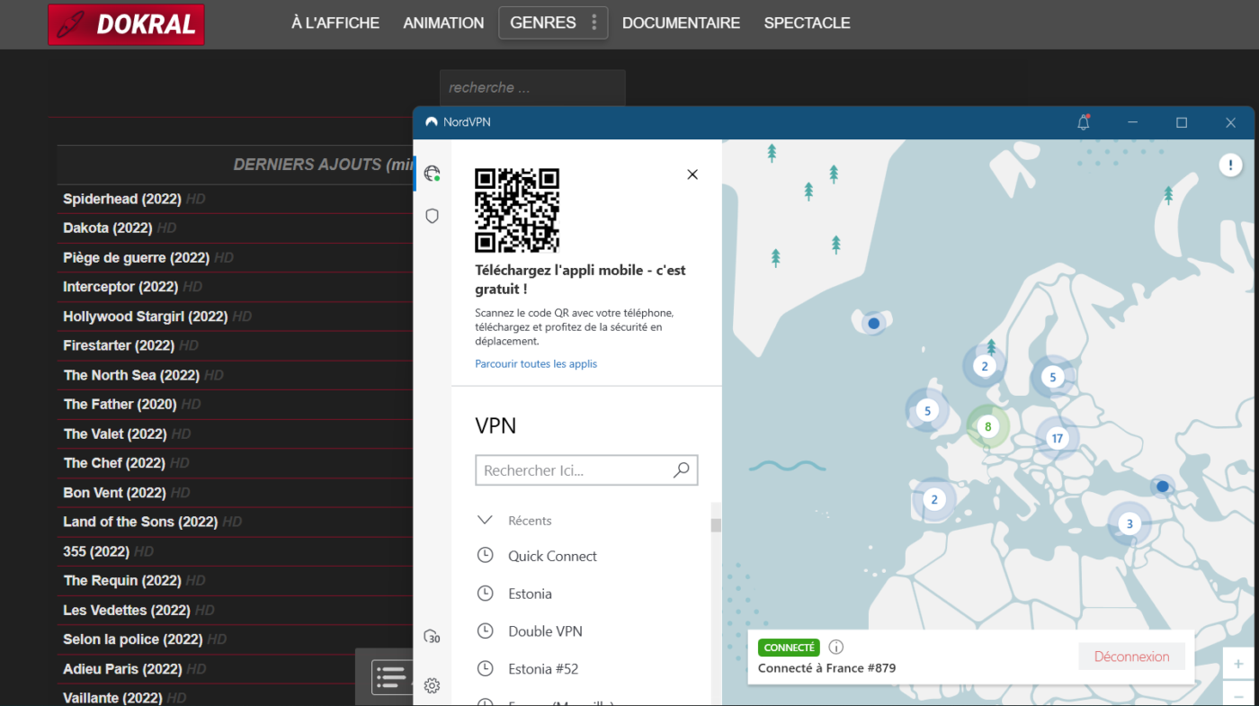The image size is (1259, 706).
Task: Select Estonia #52 in recents
Action: (543, 669)
